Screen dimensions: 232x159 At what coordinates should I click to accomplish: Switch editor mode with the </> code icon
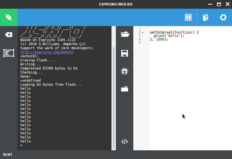[x=125, y=142]
